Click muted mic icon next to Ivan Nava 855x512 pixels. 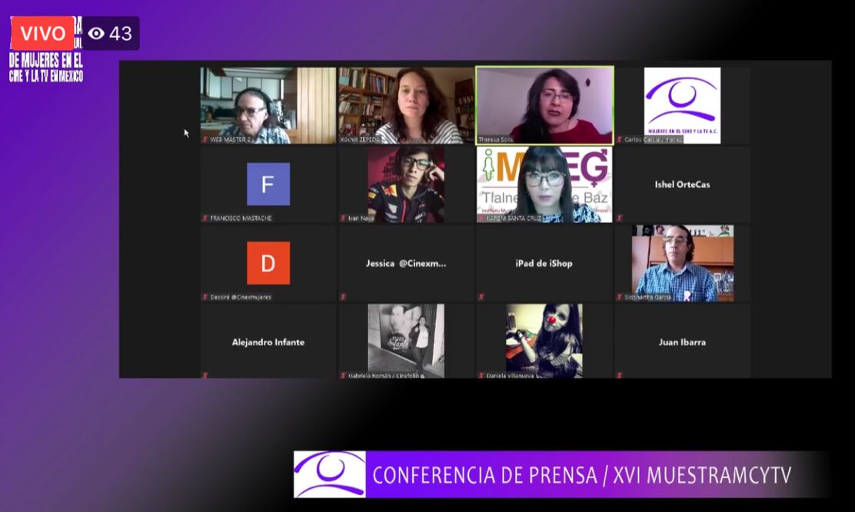pos(343,218)
